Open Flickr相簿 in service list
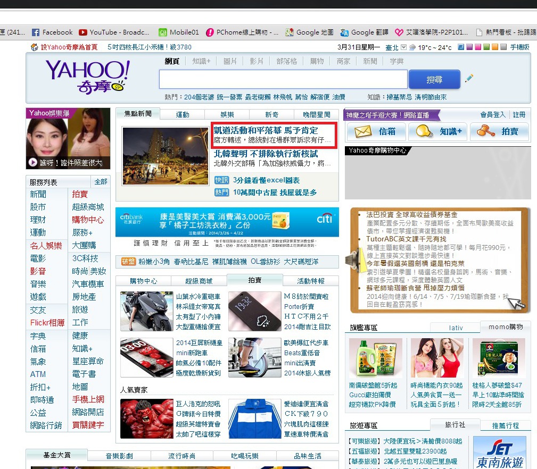Screen dimensions: 537x469 pyautogui.click(x=47, y=323)
